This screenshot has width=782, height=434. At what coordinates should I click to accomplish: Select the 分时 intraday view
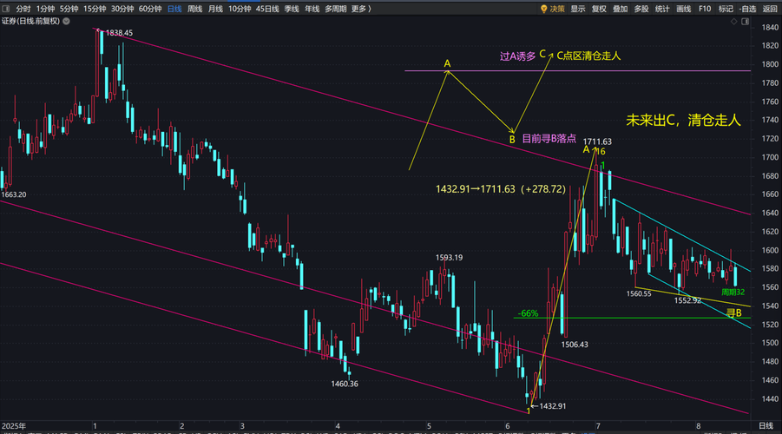(23, 9)
